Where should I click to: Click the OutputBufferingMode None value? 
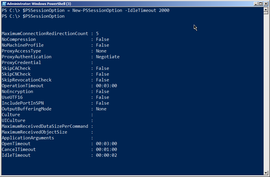[101, 109]
